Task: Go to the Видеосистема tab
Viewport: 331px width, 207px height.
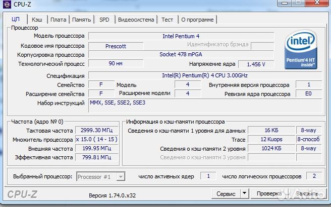Action: tap(136, 20)
